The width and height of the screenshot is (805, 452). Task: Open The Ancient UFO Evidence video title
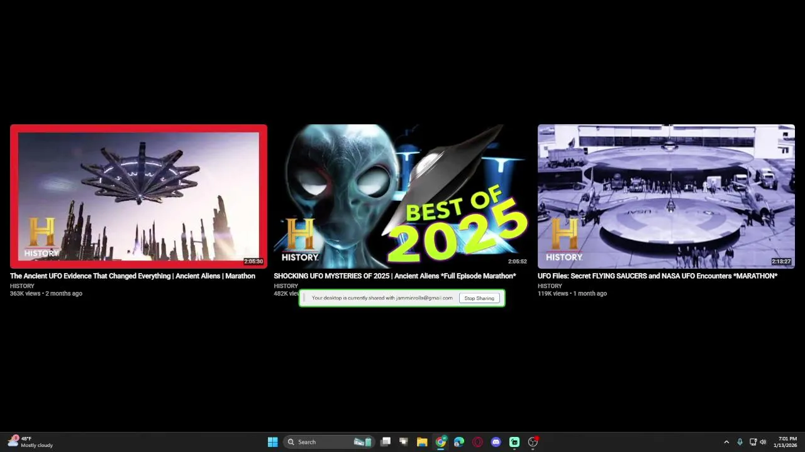click(133, 276)
